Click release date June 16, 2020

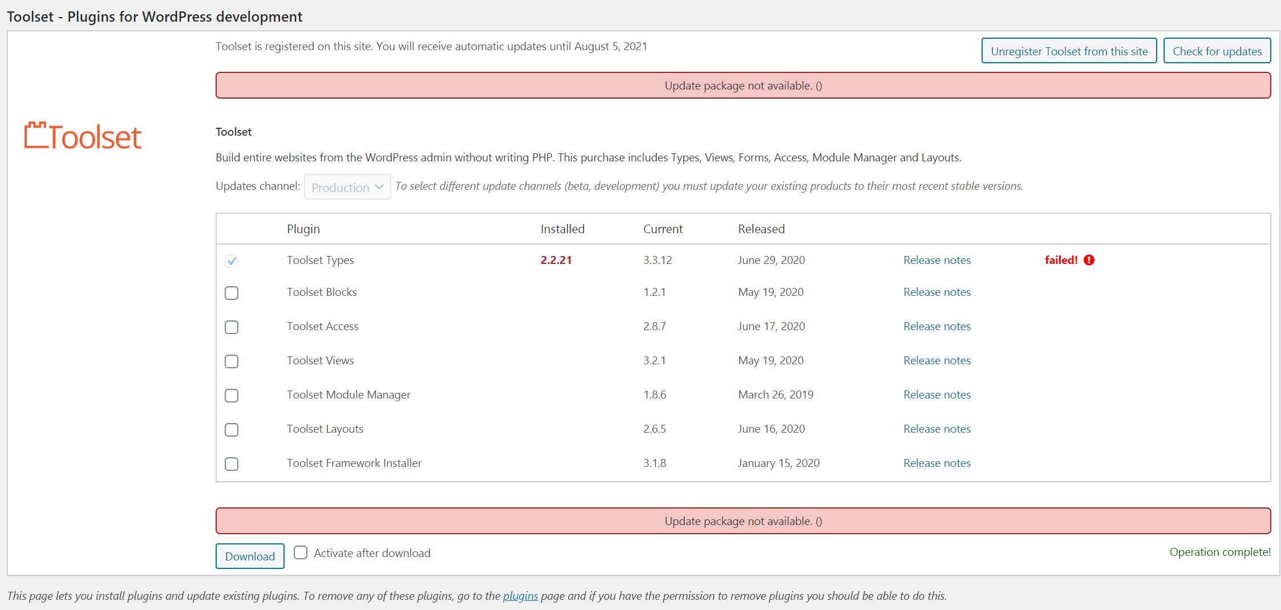(771, 429)
